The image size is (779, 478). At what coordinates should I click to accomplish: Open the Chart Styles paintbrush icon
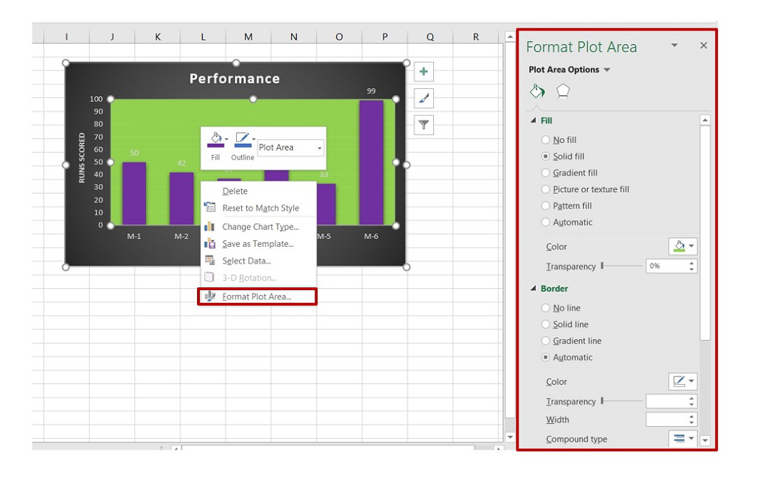coord(424,98)
